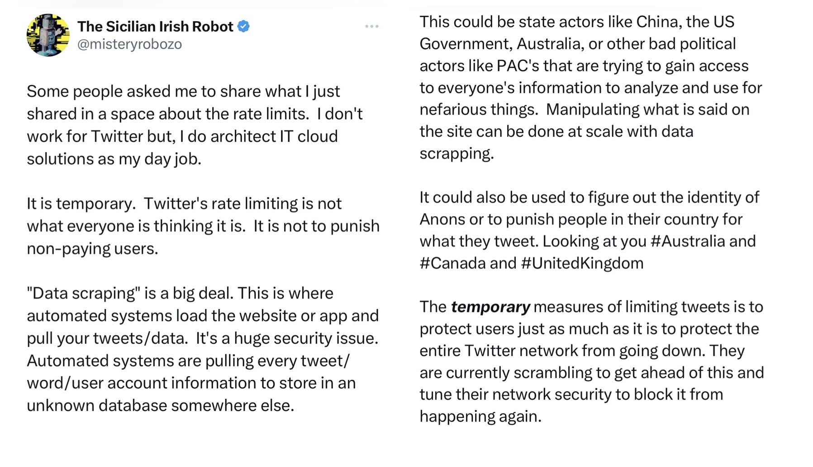The image size is (813, 467).
Task: Click the paragraph beginning "It is temporary."
Action: click(203, 226)
